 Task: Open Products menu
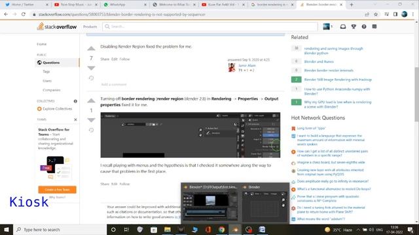90,27
